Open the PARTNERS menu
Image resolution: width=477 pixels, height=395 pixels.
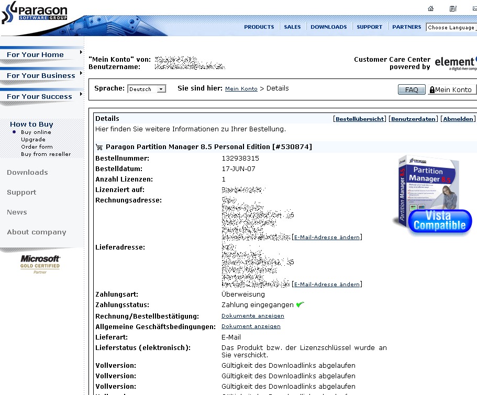pyautogui.click(x=407, y=27)
